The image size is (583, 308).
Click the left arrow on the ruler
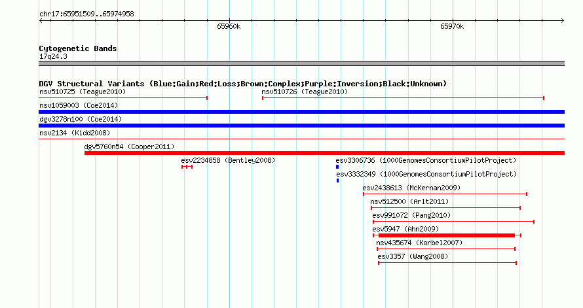click(41, 21)
